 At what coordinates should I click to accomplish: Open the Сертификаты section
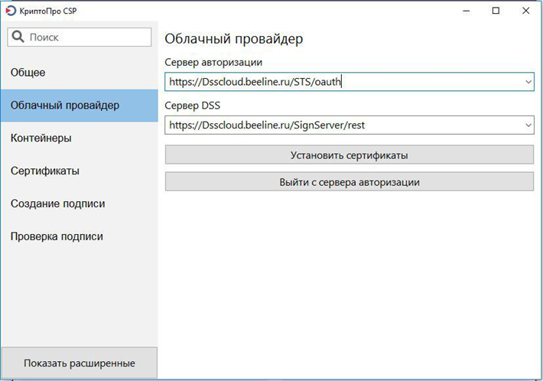(x=80, y=171)
